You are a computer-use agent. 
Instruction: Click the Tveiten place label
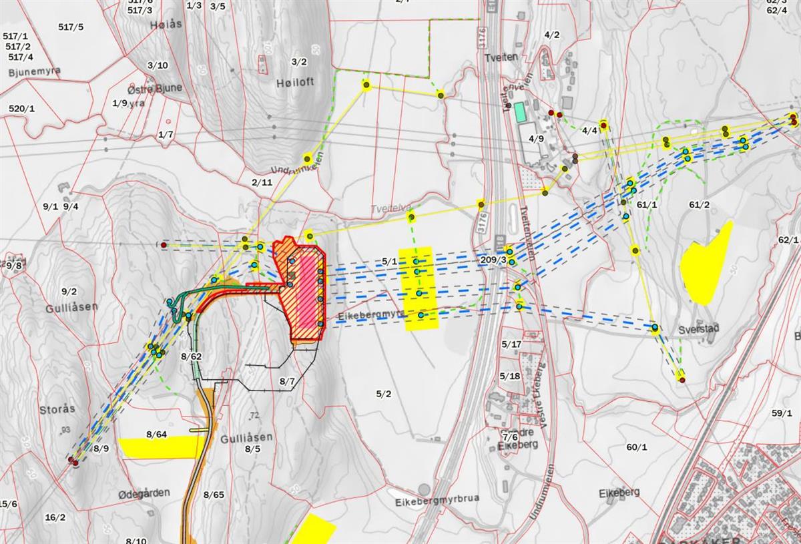coord(501,57)
